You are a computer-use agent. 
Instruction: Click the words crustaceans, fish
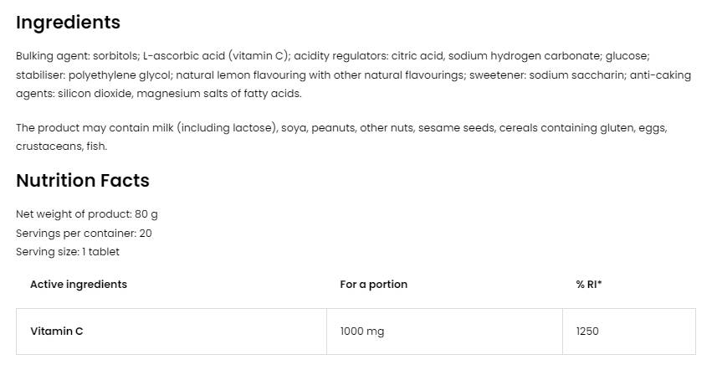click(61, 146)
